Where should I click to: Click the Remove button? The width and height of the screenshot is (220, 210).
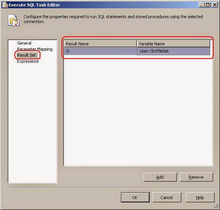tap(196, 177)
